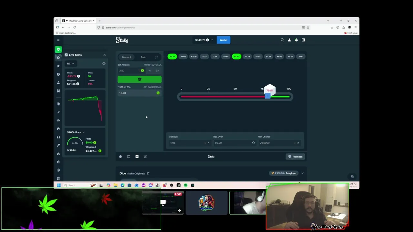Open browser downloads icon

332,27
